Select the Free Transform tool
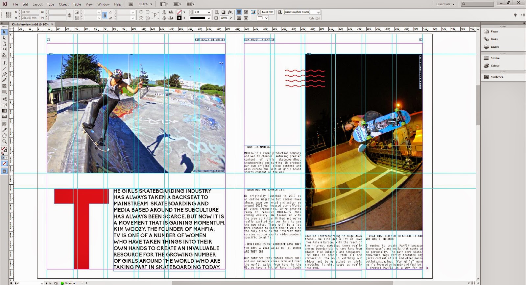Viewport: 526px width, 285px height. click(x=5, y=105)
